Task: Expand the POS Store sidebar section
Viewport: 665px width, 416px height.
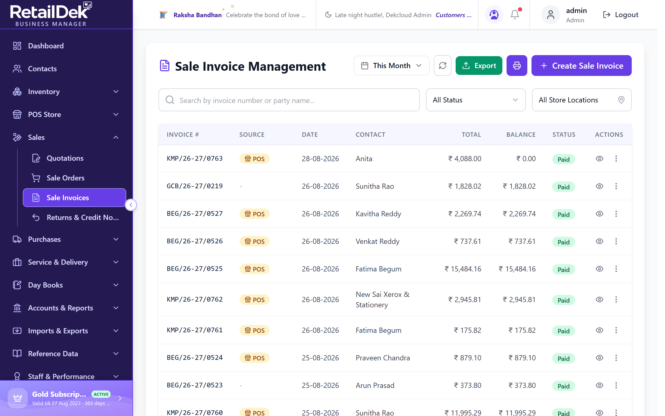Action: (66, 114)
